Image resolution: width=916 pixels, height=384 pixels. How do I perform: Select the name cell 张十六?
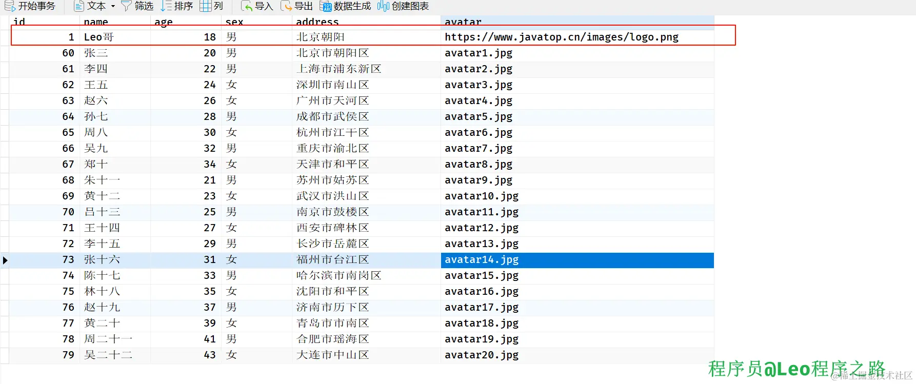(115, 259)
